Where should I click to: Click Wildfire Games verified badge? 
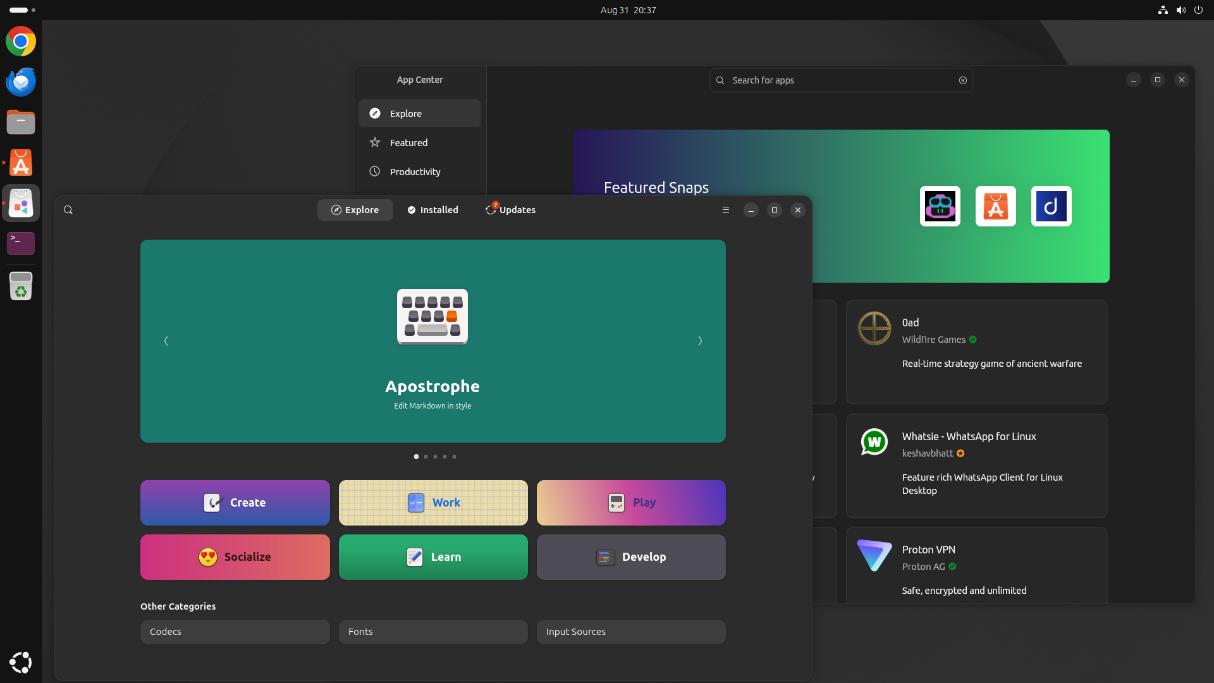point(973,340)
